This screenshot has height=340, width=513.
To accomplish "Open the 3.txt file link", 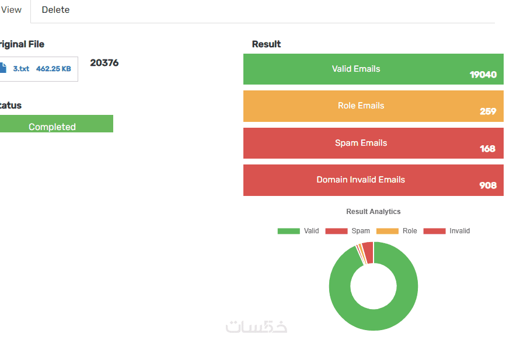I will coord(21,69).
